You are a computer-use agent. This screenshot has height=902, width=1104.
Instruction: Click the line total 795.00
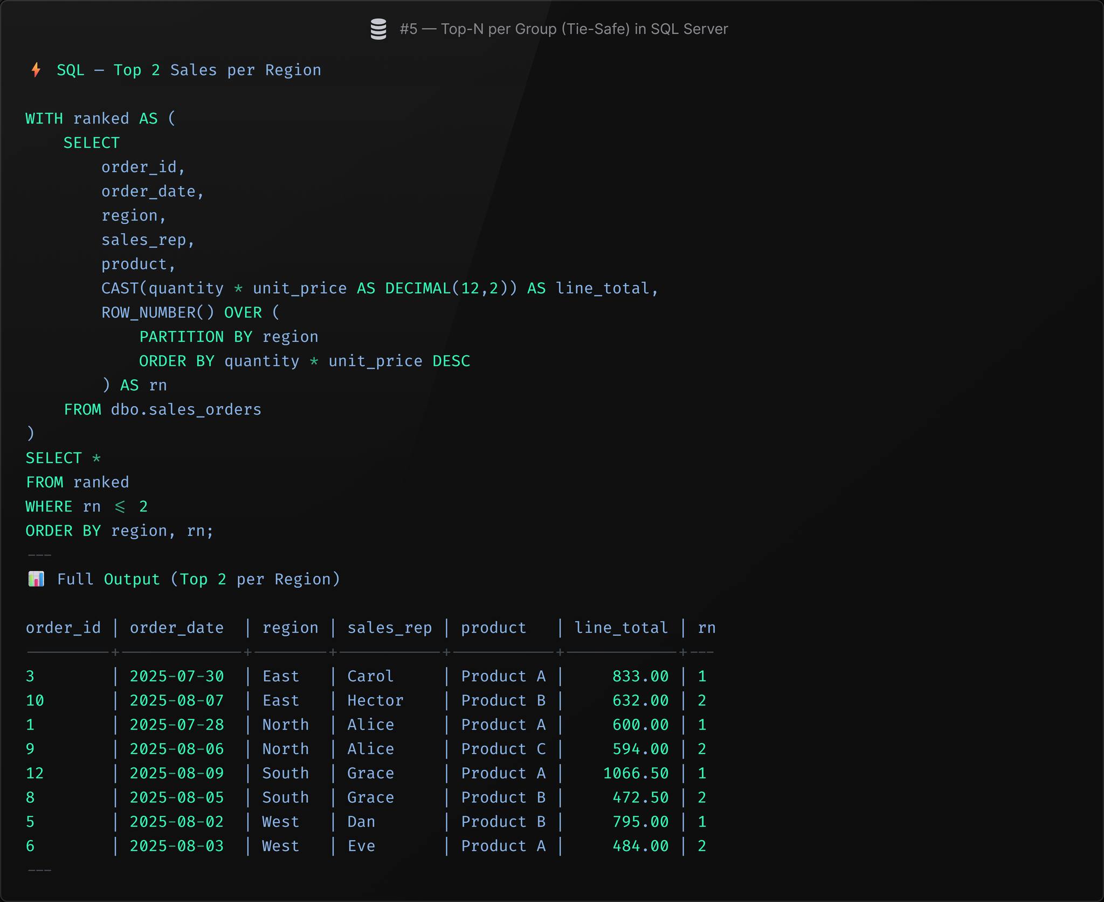click(640, 822)
